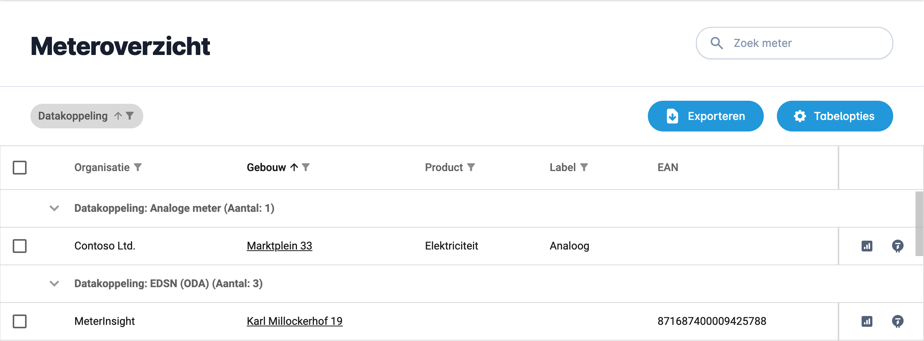
Task: Click filter icon on Organisatie column
Action: [138, 167]
